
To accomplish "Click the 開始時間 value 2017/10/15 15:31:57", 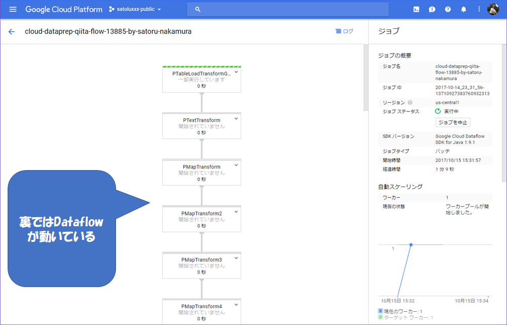I will tap(458, 160).
